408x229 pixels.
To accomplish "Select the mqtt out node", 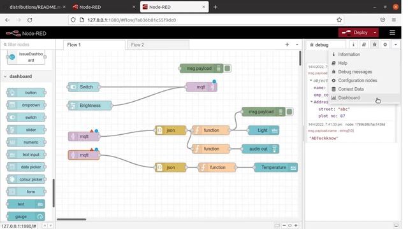I will (x=201, y=87).
